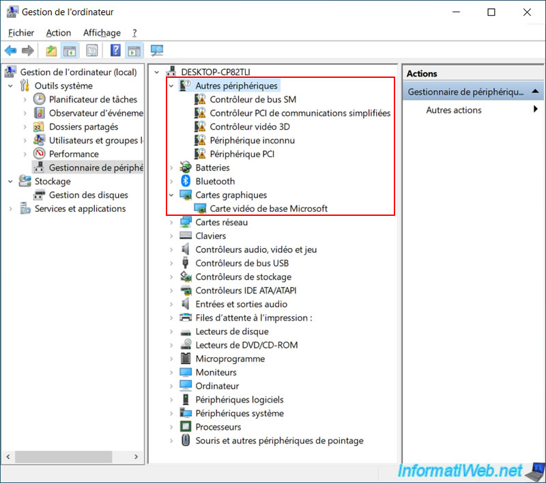Select the Périphérique PCI warning icon
Image resolution: width=546 pixels, height=483 pixels.
click(200, 154)
